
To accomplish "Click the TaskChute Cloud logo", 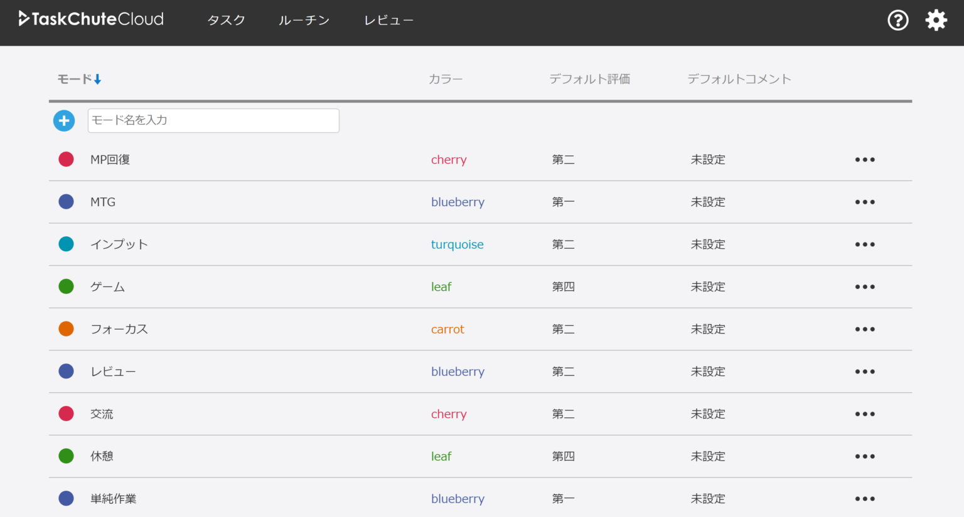I will pyautogui.click(x=92, y=19).
